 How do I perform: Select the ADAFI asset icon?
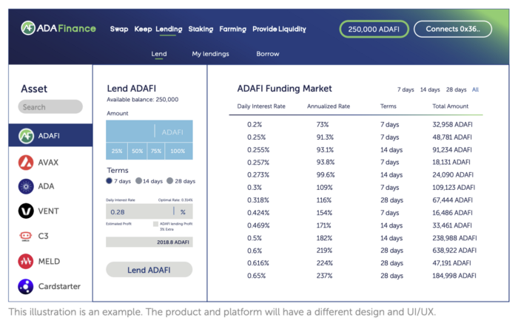tap(26, 136)
